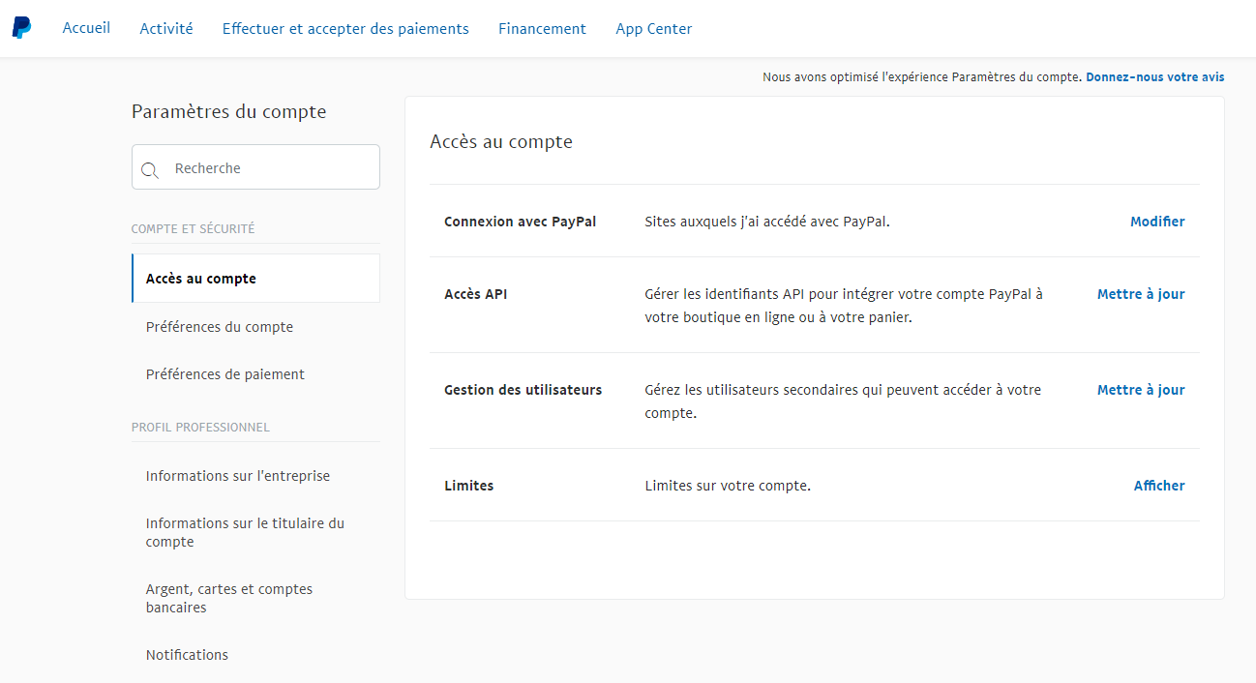Click Mettre à jour for Gestion des utilisateurs
The height and width of the screenshot is (683, 1256).
coord(1141,390)
